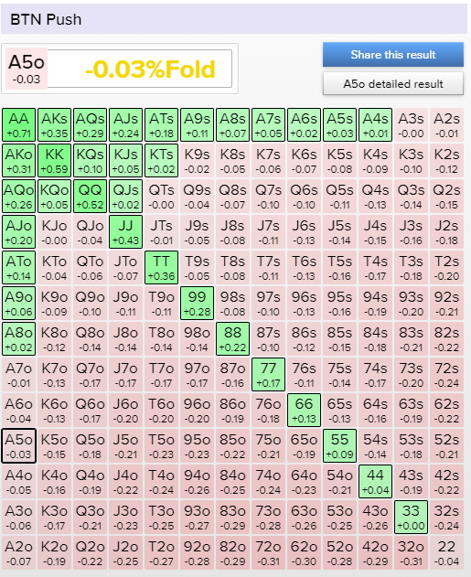Choose the KK pocket pair cell
This screenshot has width=471, height=577.
(x=55, y=160)
